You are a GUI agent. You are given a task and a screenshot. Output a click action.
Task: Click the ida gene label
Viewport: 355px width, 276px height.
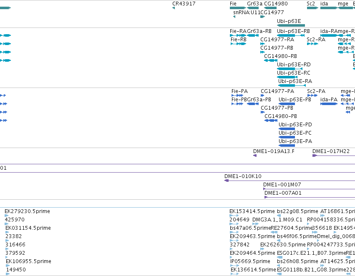[x=324, y=4]
